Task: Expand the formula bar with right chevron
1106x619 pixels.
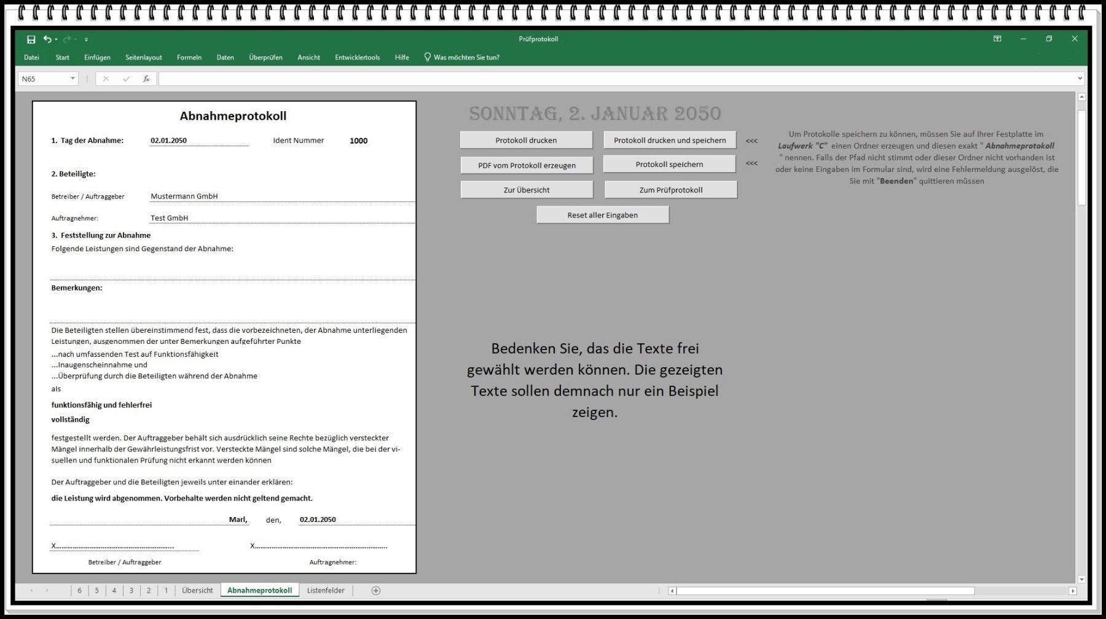Action: pos(1080,79)
